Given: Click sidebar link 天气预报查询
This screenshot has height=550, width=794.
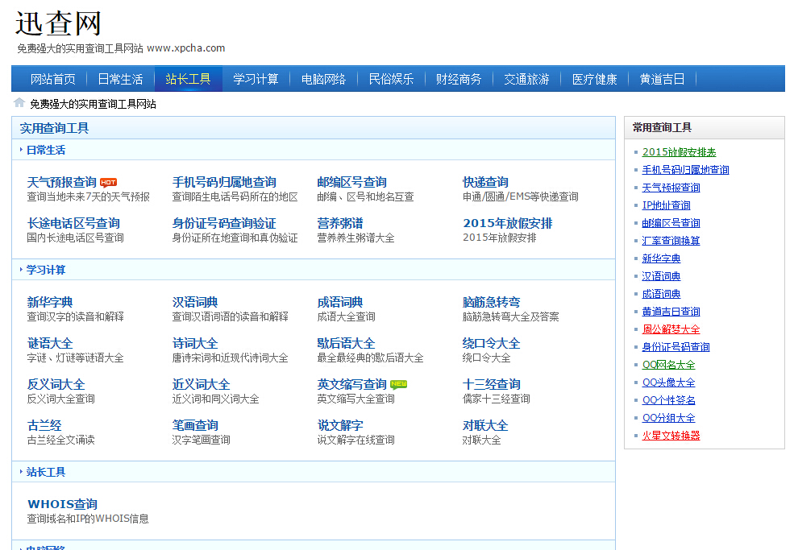Looking at the screenshot, I should (x=671, y=188).
